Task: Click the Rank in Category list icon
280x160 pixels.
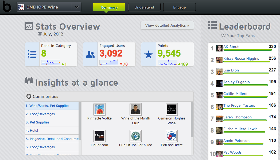Action: (x=32, y=54)
